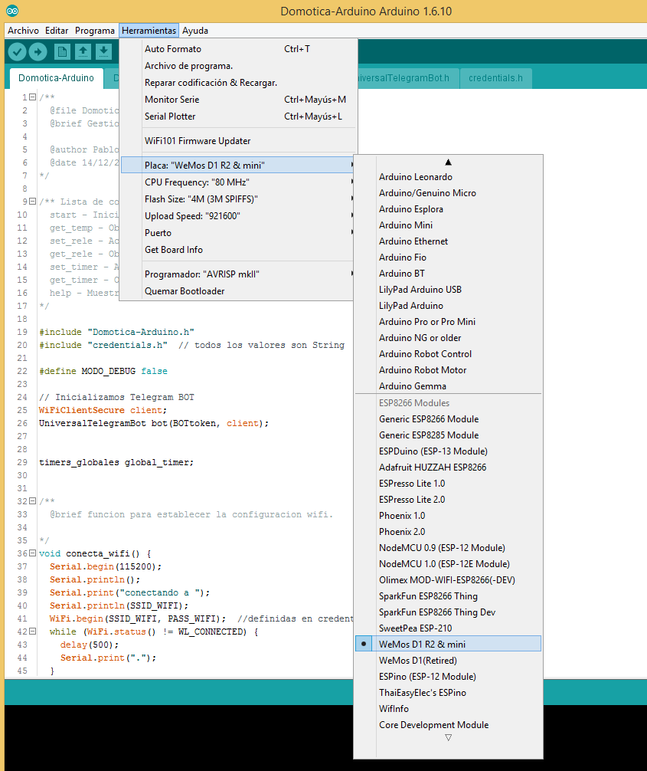Select the WifInfo board
Screen dimensions: 647x771
[x=448, y=709]
